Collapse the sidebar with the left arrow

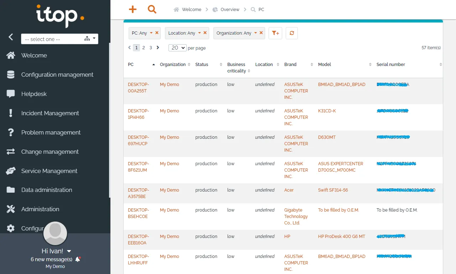11,37
